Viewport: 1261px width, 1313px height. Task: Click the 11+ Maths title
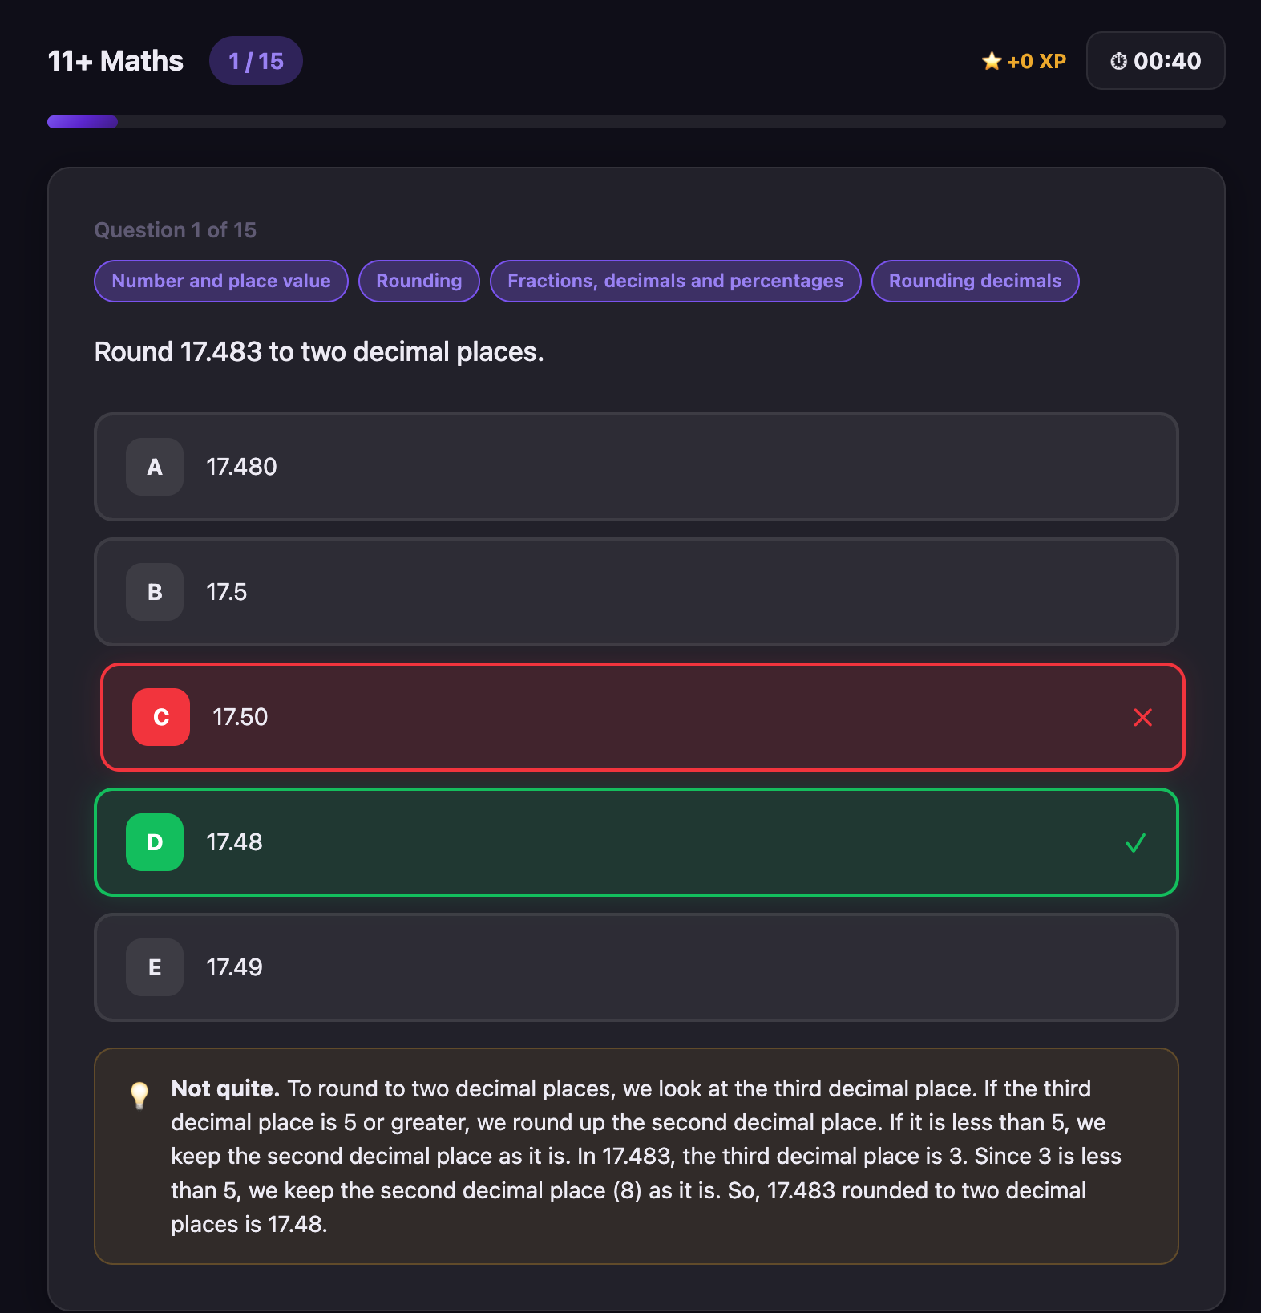115,60
